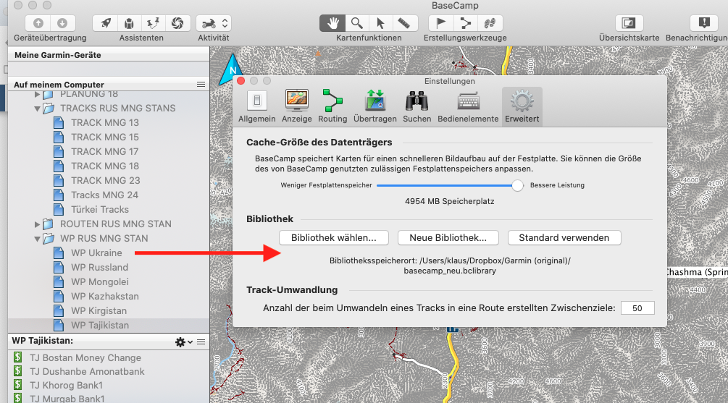Image resolution: width=728 pixels, height=403 pixels.
Task: Close the Einstellungen window
Action: pos(241,81)
